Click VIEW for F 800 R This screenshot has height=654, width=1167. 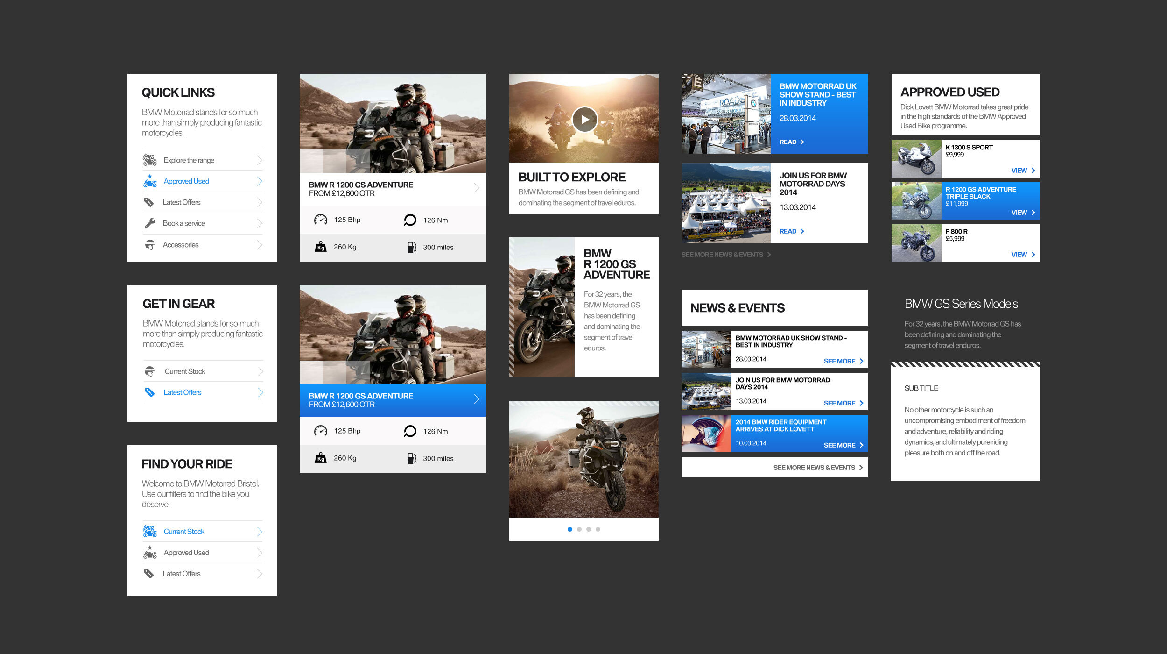1023,255
